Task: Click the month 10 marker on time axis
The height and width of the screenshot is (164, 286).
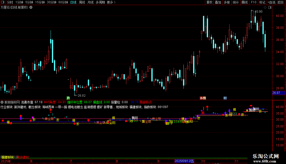Action: tap(203, 161)
